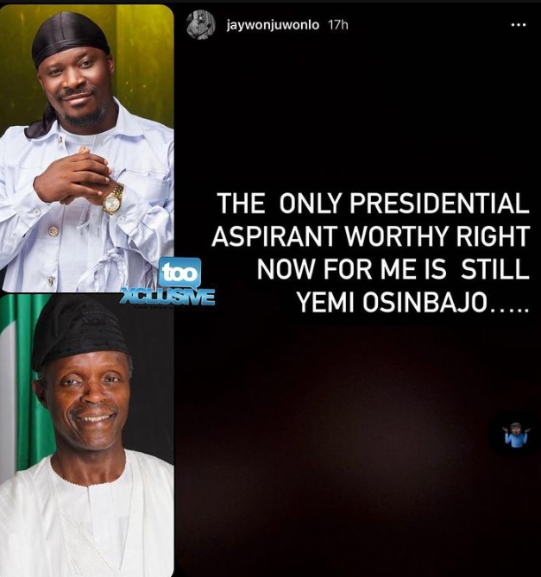
Task: Click the 17h story timestamp
Action: coord(338,25)
